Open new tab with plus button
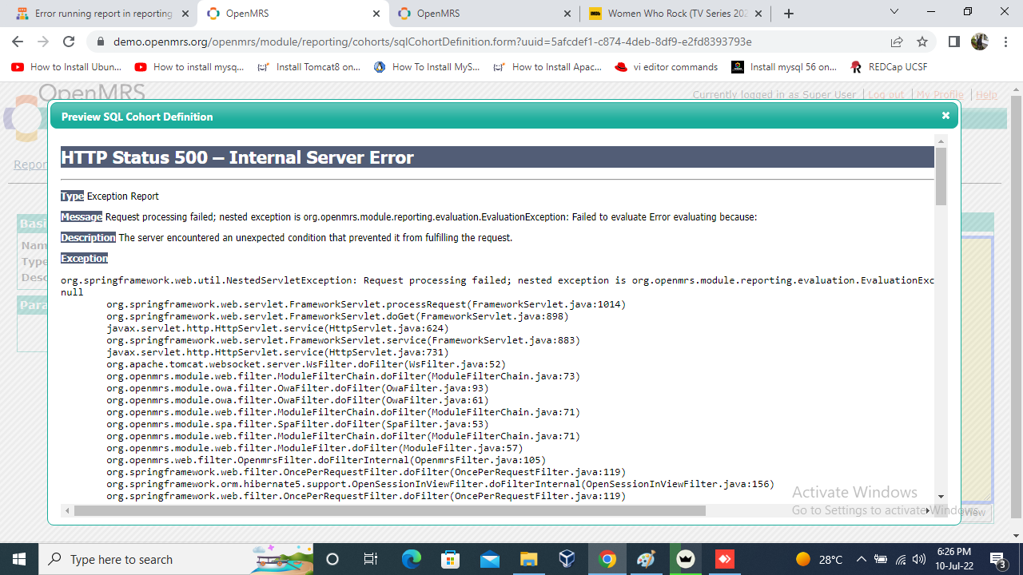1023x575 pixels. tap(789, 14)
